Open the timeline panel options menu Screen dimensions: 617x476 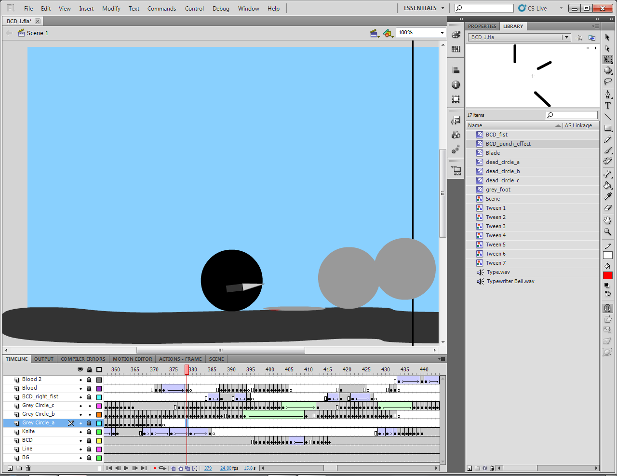click(x=442, y=359)
